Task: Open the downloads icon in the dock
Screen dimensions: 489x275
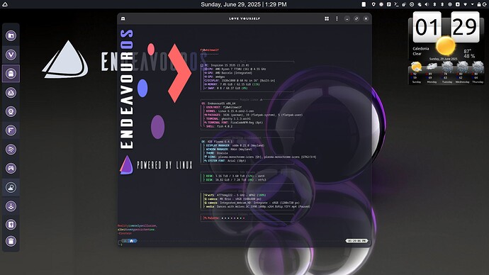Action: point(11,206)
